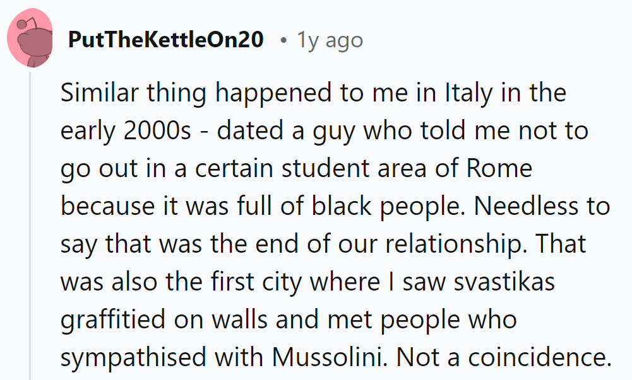Viewport: 632px width, 380px height.
Task: Collapse the comment using the vertical thread line
Action: click(x=29, y=221)
